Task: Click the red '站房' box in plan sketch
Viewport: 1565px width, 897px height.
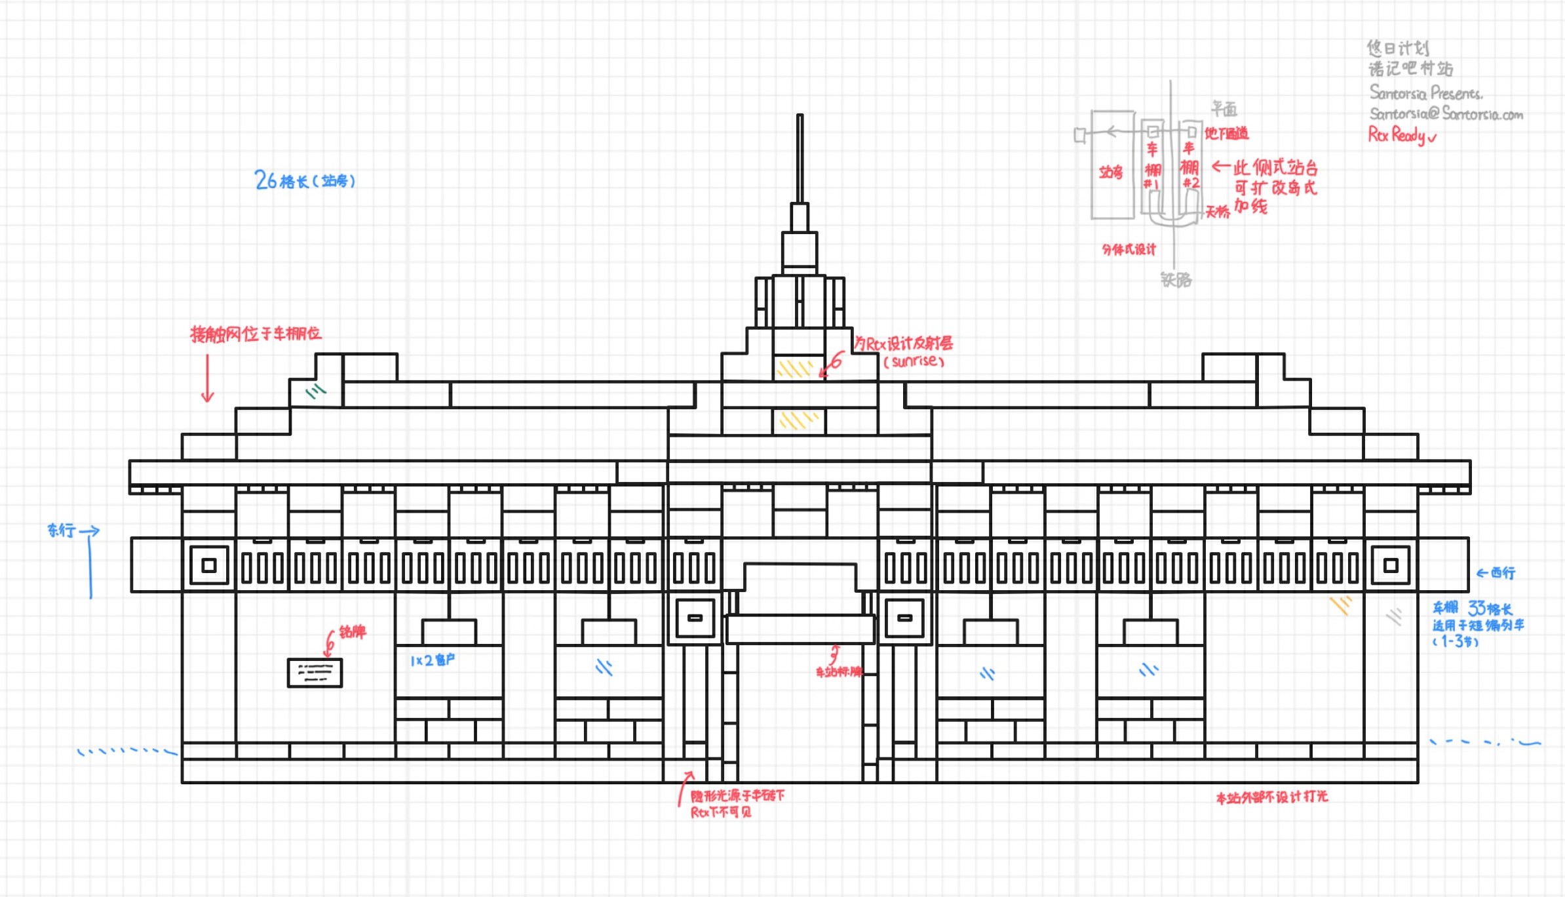Action: [1111, 172]
